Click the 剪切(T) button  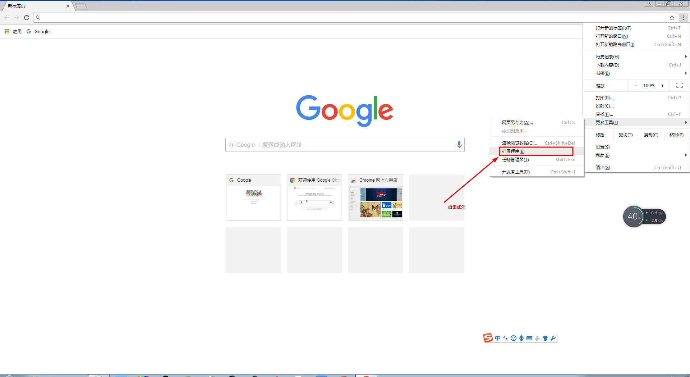626,135
